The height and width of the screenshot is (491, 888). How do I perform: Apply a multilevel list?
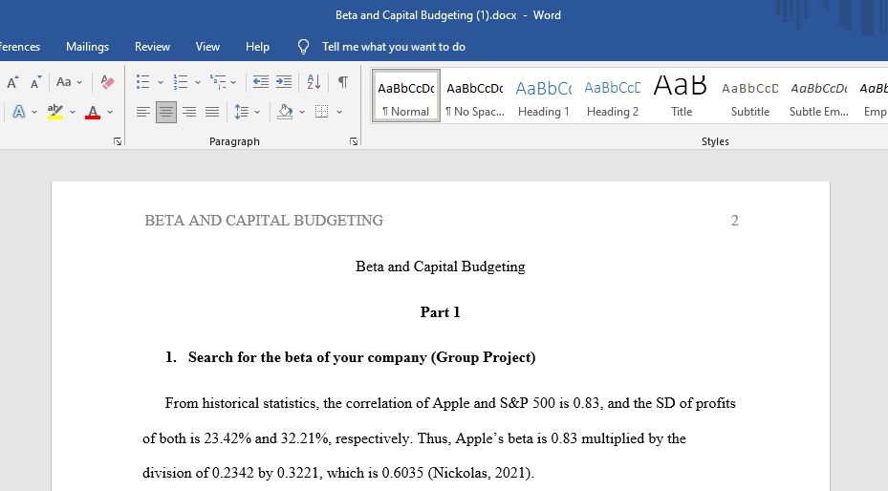point(218,82)
